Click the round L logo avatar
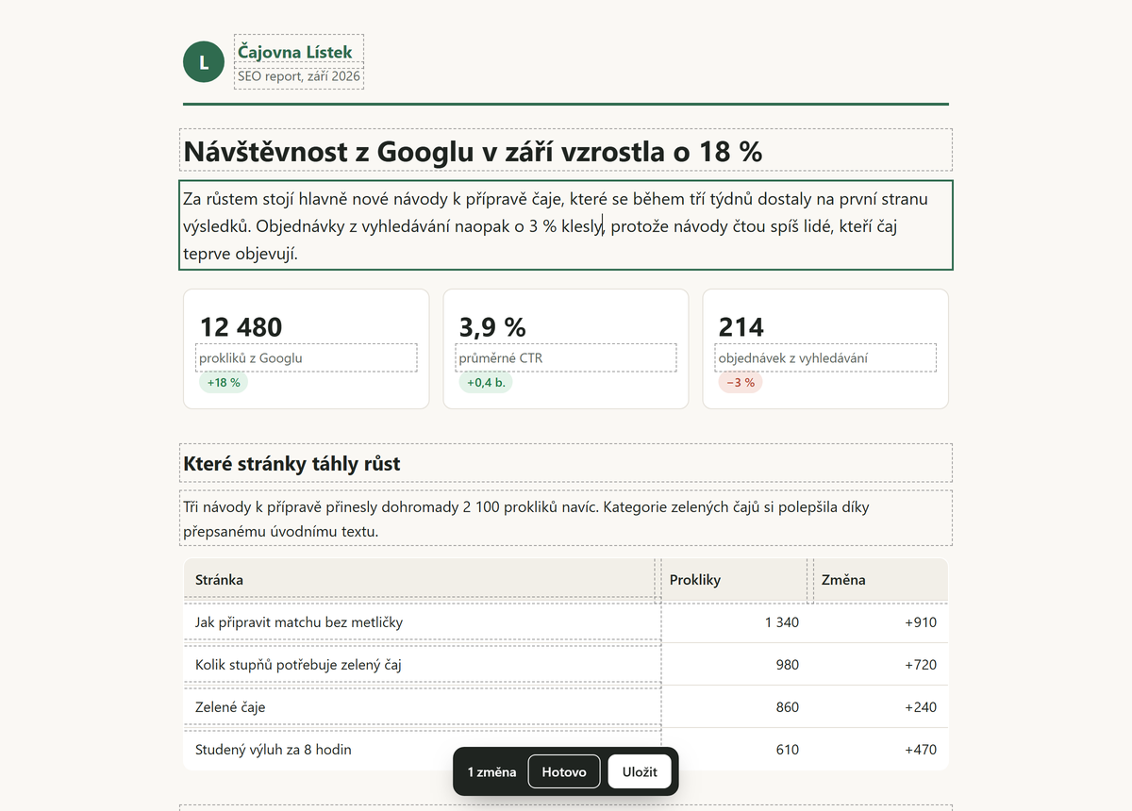This screenshot has height=811, width=1132. coord(204,62)
